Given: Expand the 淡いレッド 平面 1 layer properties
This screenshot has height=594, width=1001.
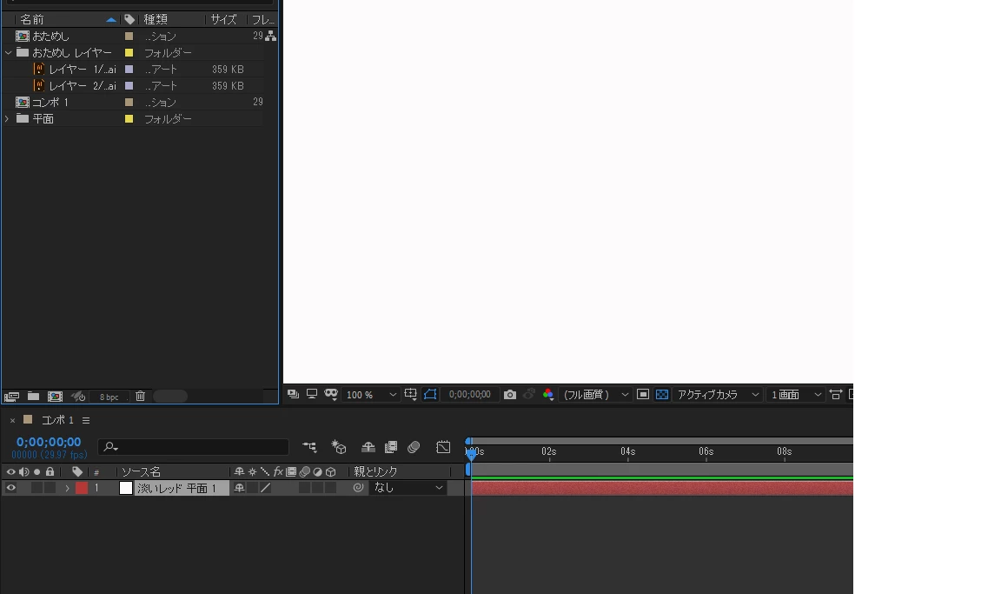Looking at the screenshot, I should point(67,488).
